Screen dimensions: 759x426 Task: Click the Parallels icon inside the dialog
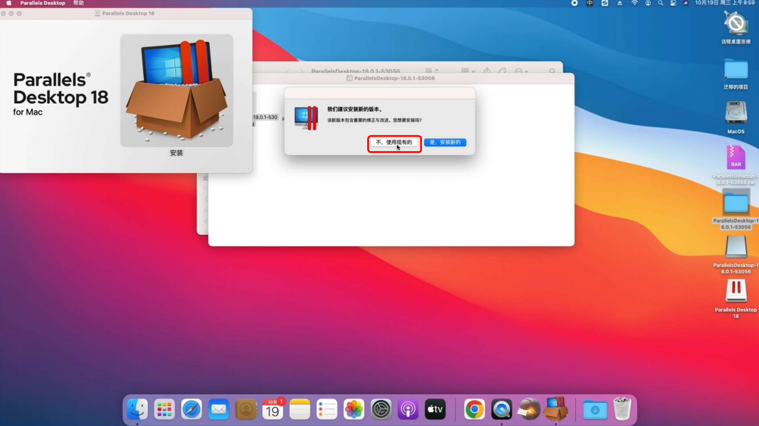[306, 118]
